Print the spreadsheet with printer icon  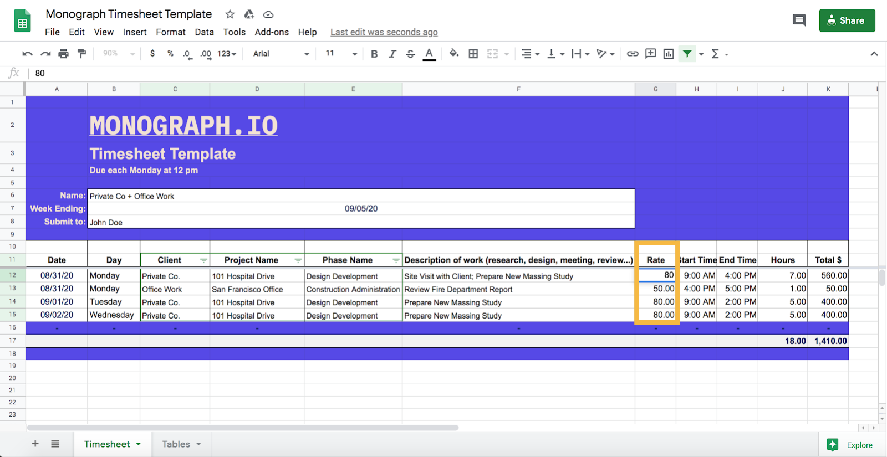coord(64,54)
